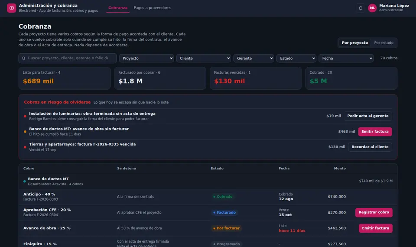Click Emitir factura for Banco de ductos alert
Screen dimensions: 416x247
pos(375,132)
